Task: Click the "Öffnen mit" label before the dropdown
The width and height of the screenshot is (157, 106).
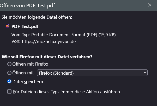Action: (x=23, y=73)
